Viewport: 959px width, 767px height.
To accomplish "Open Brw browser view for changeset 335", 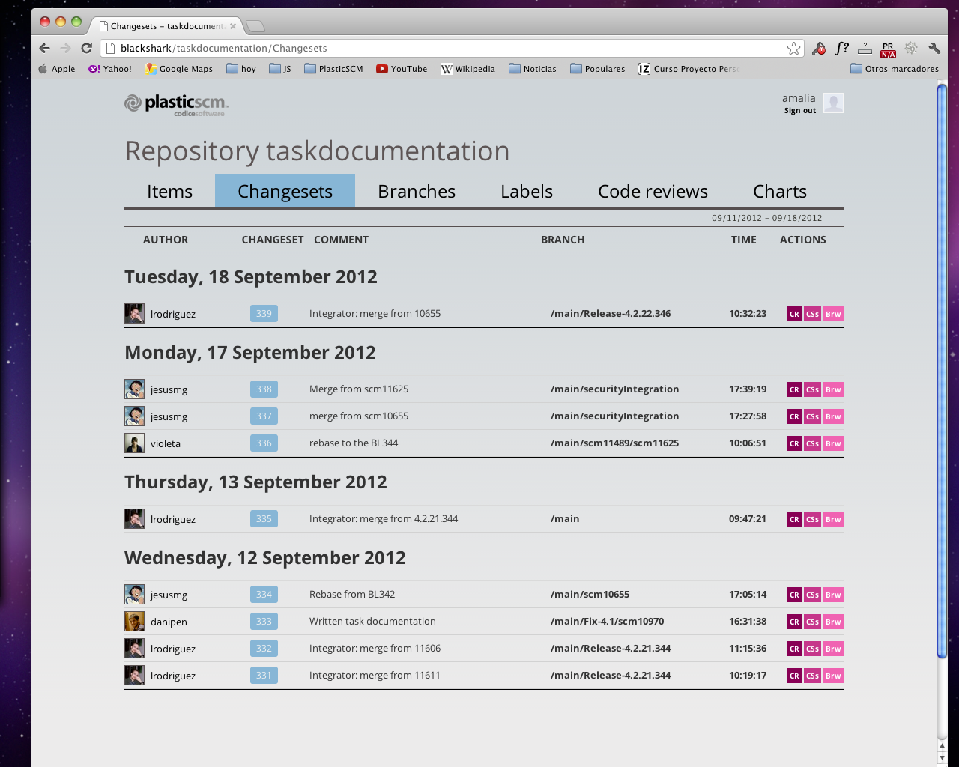I will pyautogui.click(x=832, y=518).
